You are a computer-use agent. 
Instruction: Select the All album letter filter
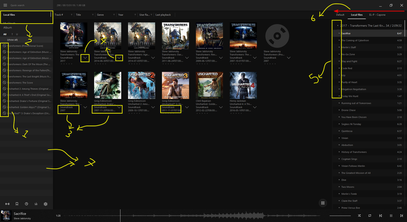(x=5, y=34)
